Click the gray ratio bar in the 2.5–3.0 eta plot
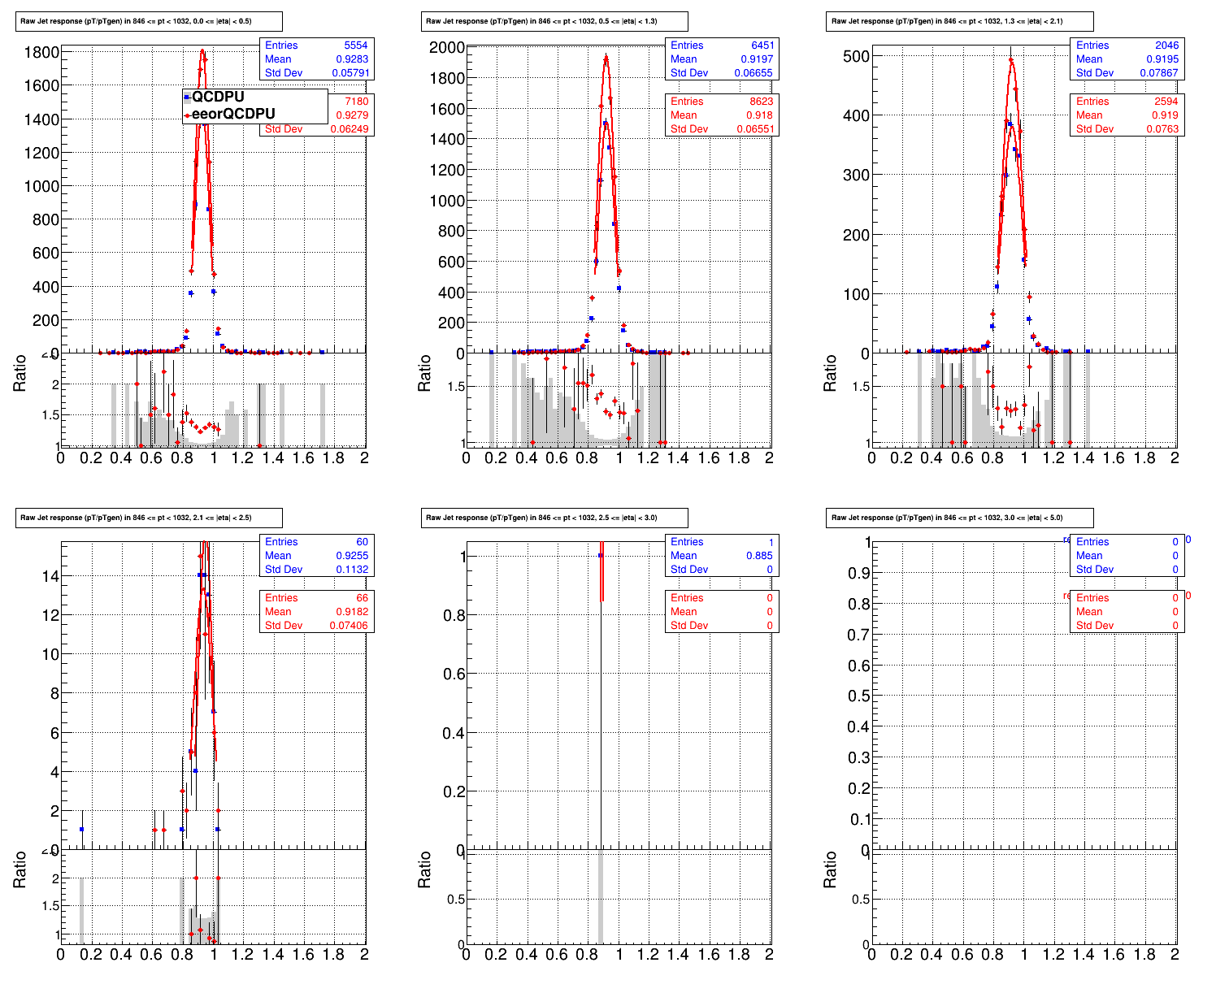The width and height of the screenshot is (1216, 993). (601, 898)
